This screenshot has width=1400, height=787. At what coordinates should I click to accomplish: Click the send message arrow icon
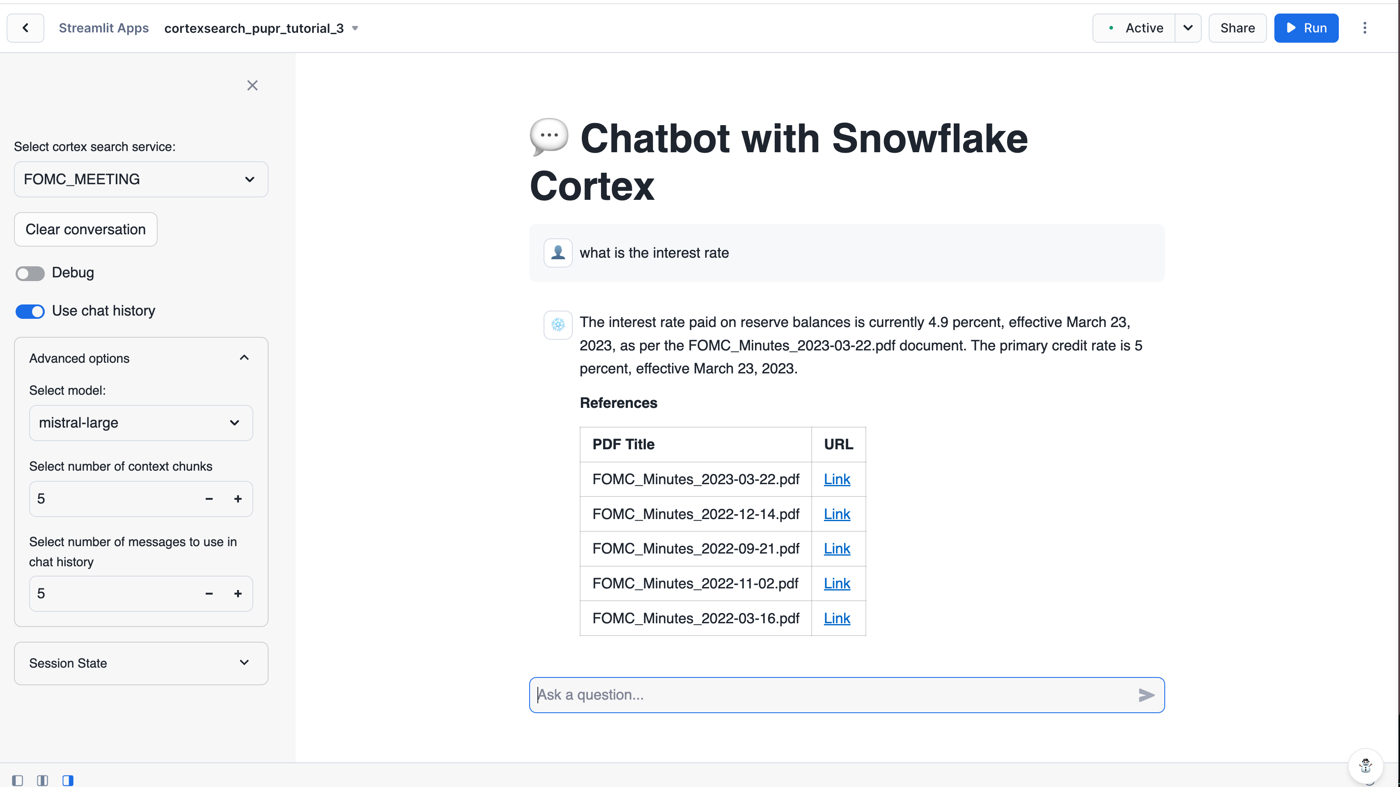[1147, 694]
